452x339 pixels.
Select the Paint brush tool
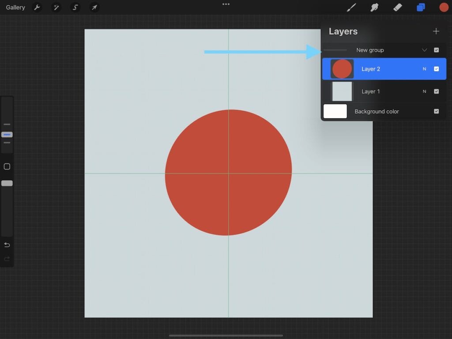pyautogui.click(x=351, y=8)
